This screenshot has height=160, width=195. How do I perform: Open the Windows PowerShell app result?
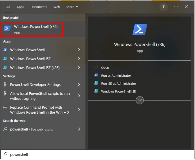[x=27, y=50]
